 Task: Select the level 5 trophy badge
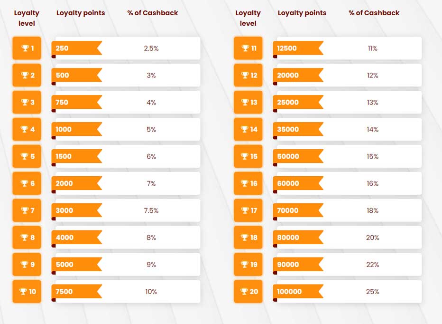pos(27,156)
